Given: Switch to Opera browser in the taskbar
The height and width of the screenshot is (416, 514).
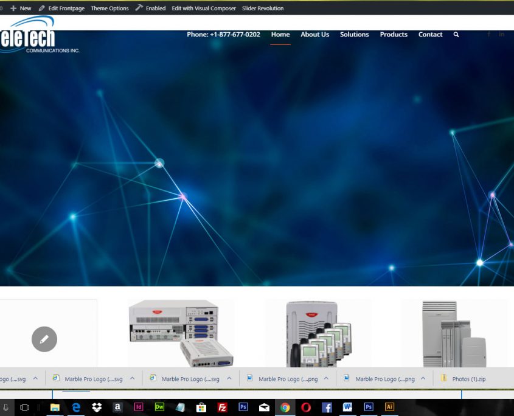Looking at the screenshot, I should (x=306, y=407).
